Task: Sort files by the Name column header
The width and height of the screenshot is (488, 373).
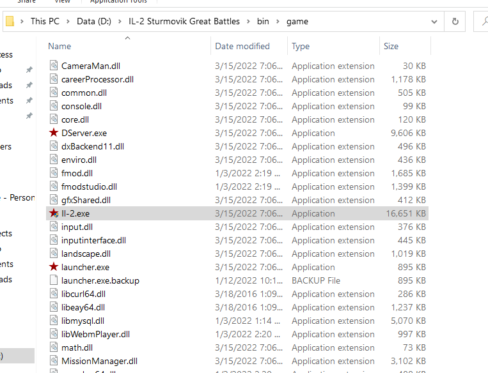Action: click(59, 46)
